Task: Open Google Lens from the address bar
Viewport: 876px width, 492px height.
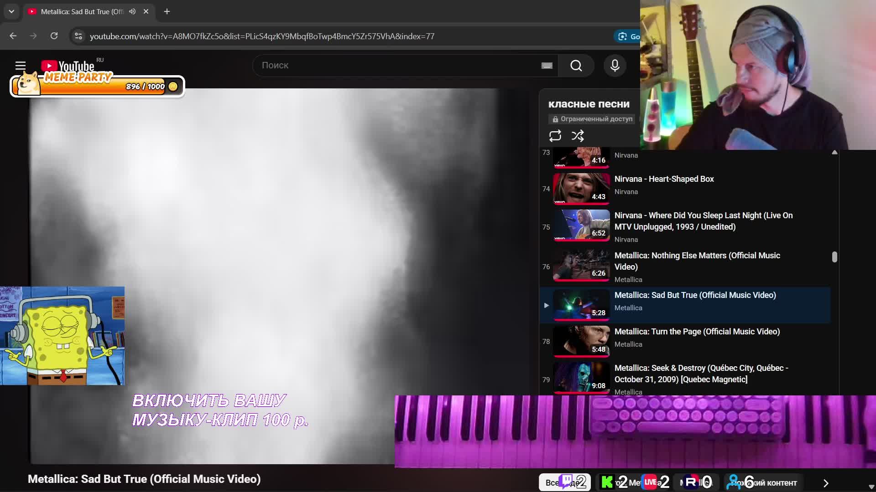Action: click(628, 36)
